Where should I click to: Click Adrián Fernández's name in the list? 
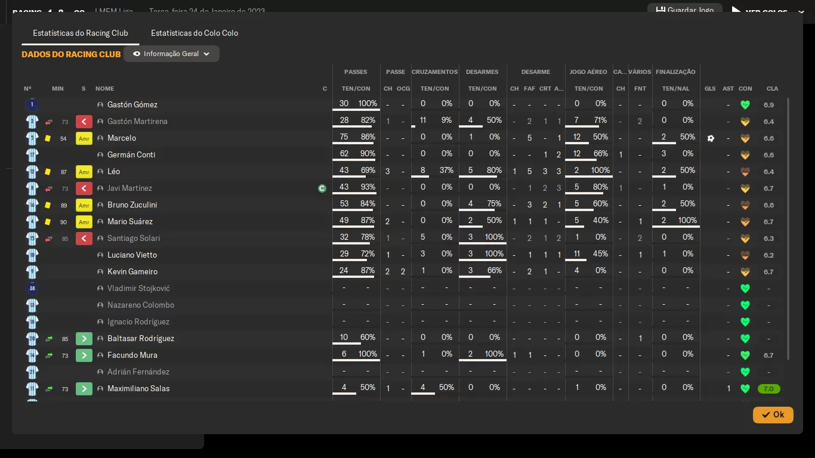(138, 372)
